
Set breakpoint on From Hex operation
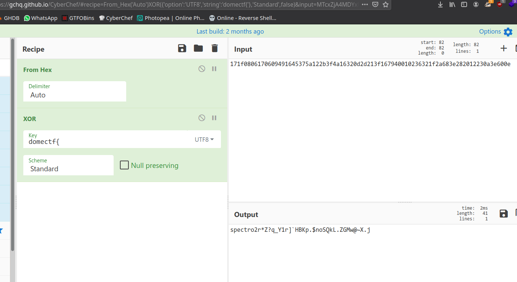click(214, 69)
